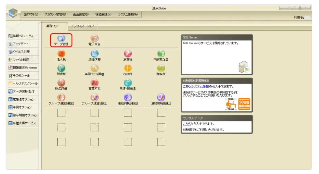
Task: Open the システム情報 menu
Action: [x=128, y=14]
